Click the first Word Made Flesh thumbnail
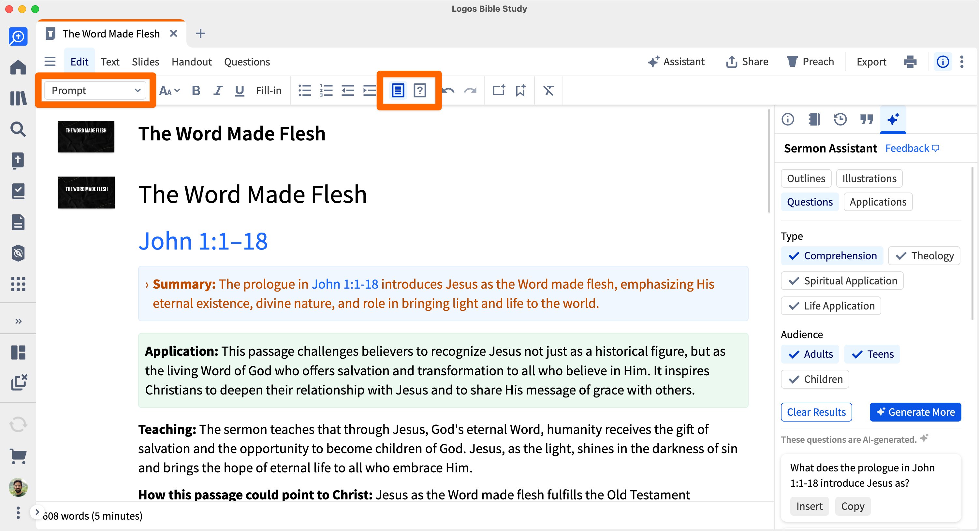Image resolution: width=979 pixels, height=531 pixels. [86, 136]
